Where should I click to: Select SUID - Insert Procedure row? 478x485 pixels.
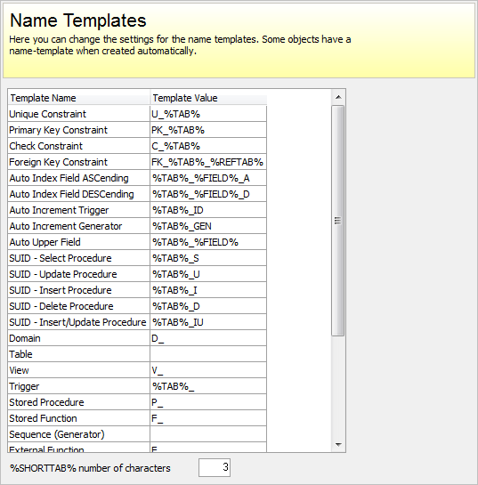pos(79,290)
